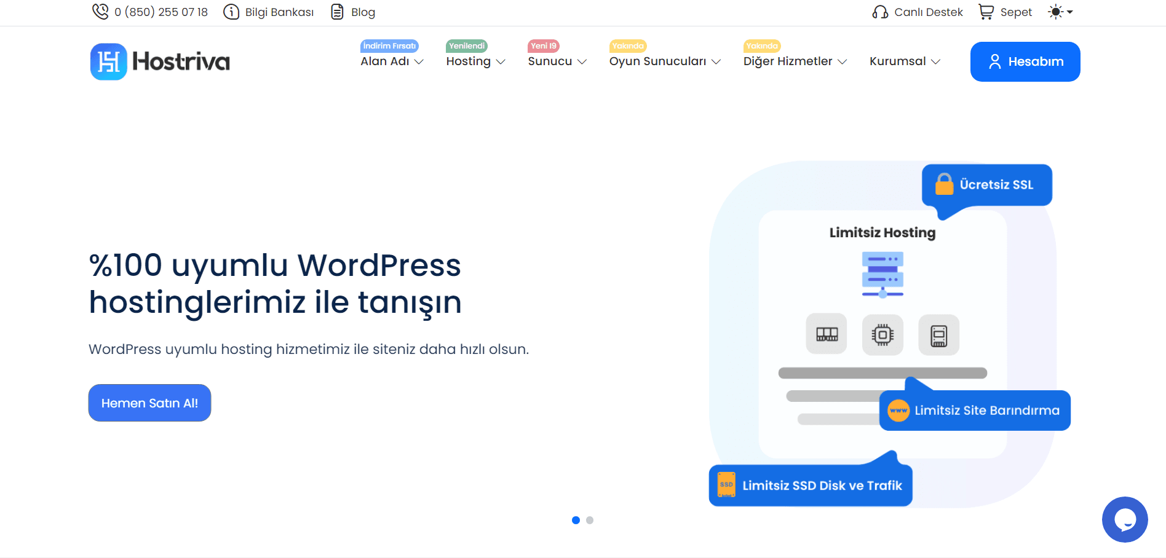Click the Yakında badge above Oyun Sunucuları

click(x=628, y=46)
